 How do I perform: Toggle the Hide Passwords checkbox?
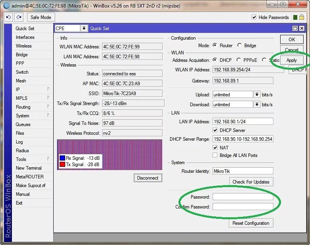tap(254, 17)
